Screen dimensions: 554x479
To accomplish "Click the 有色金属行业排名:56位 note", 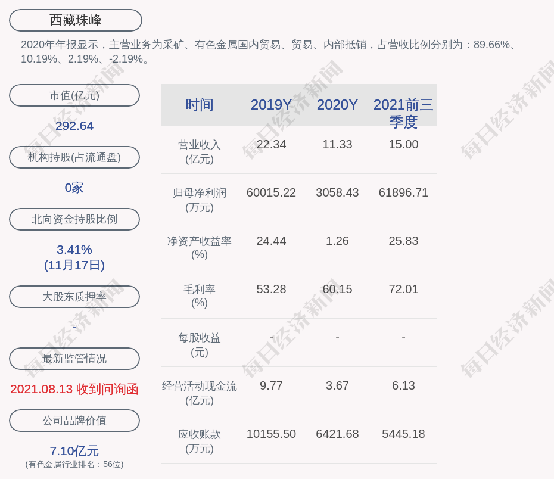I will (74, 465).
